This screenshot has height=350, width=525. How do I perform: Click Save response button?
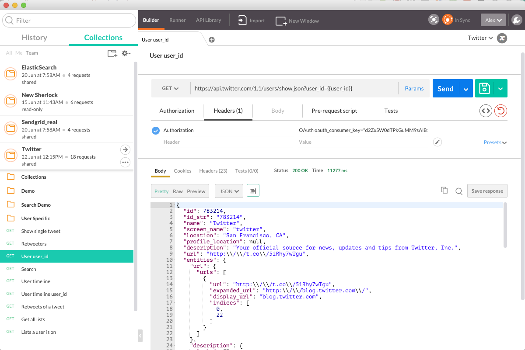pyautogui.click(x=487, y=191)
